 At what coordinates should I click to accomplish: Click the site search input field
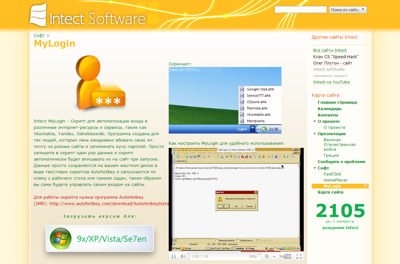click(301, 10)
